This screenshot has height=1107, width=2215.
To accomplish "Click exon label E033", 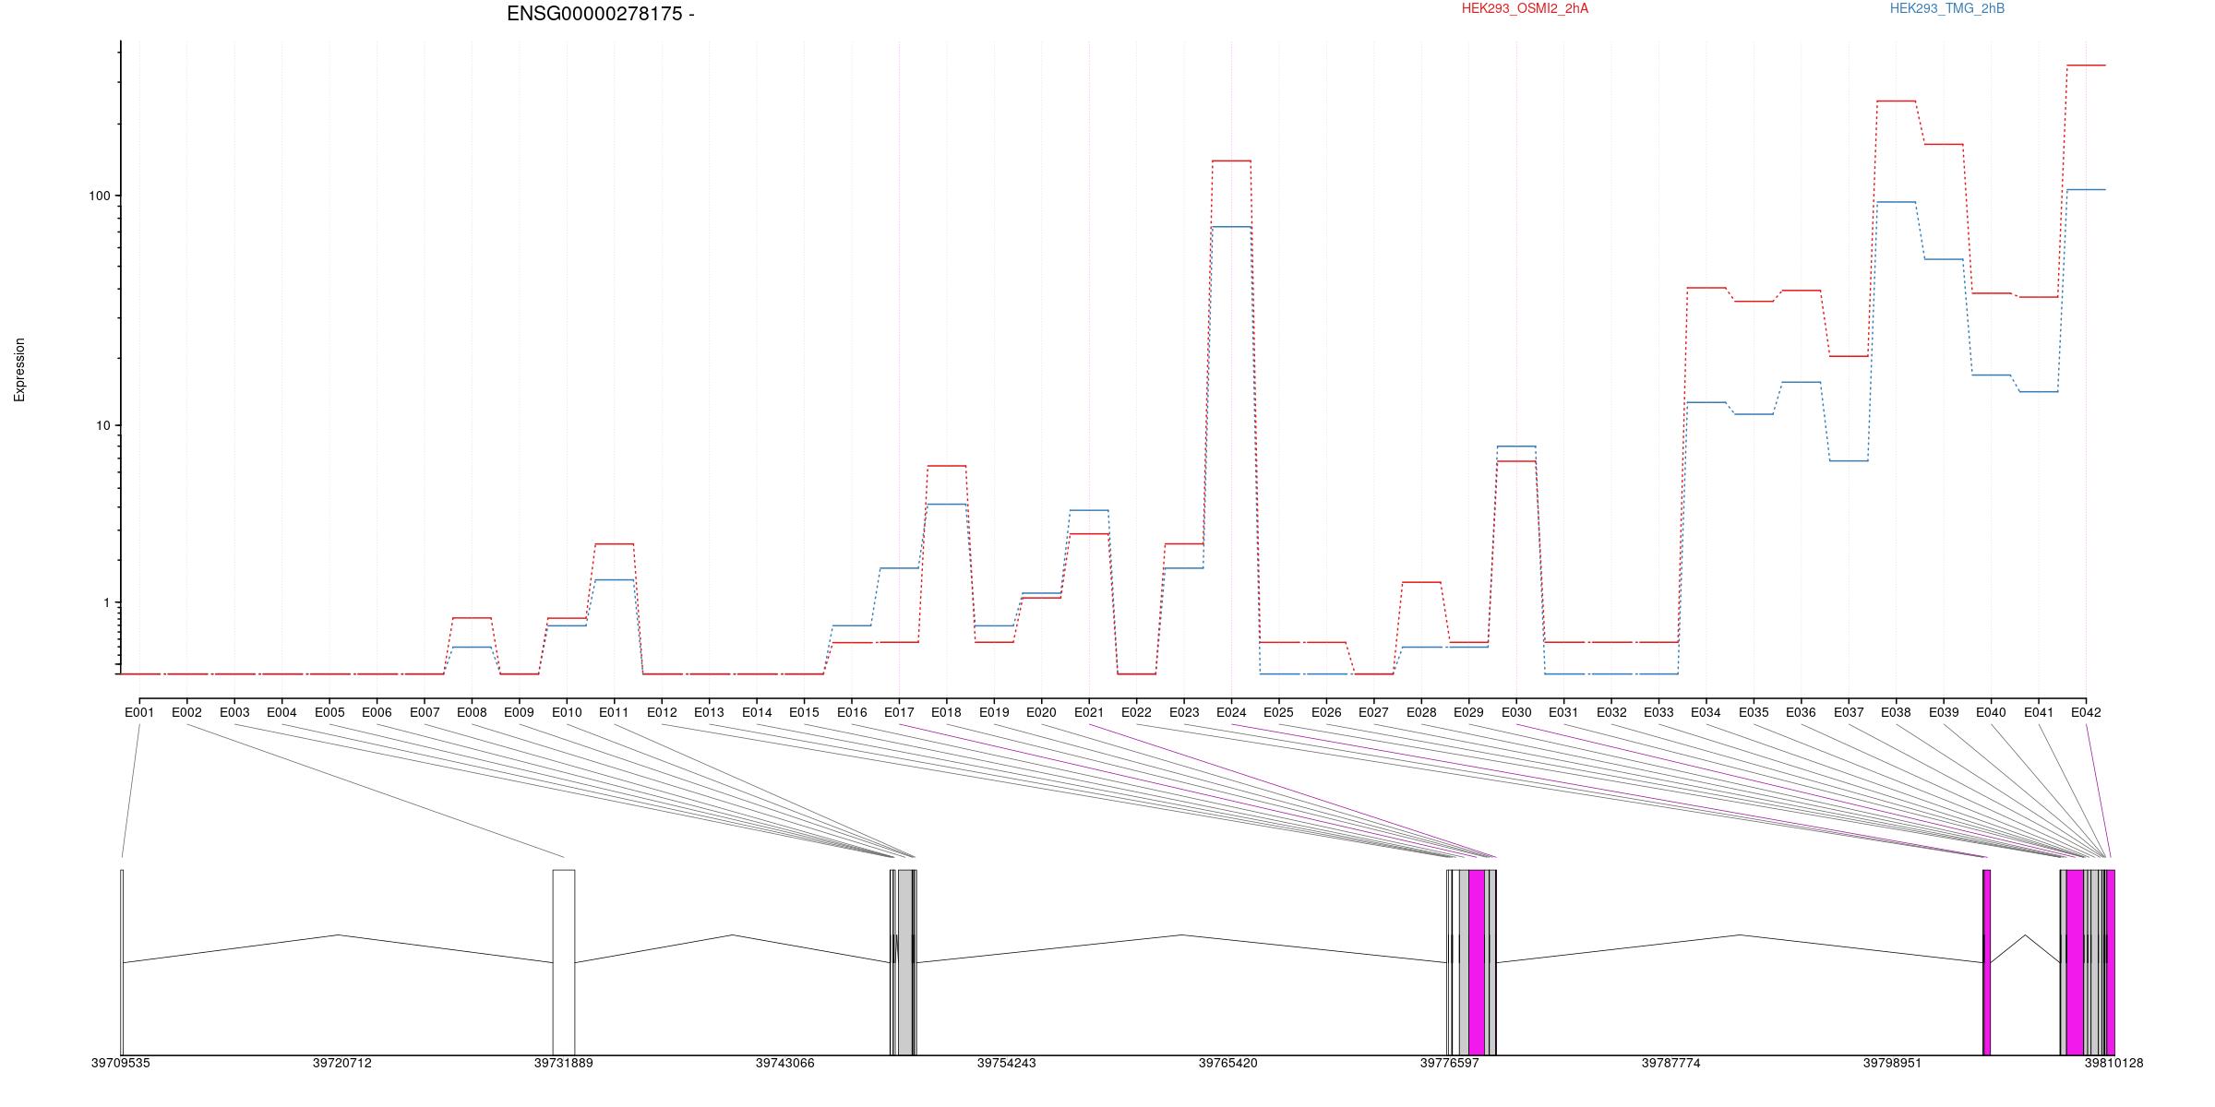I will (1658, 712).
